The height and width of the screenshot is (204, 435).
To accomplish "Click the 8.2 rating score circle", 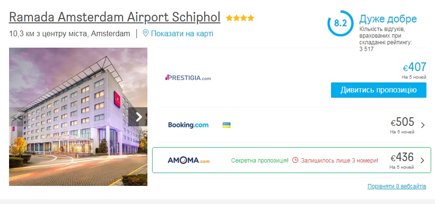I will 340,23.
